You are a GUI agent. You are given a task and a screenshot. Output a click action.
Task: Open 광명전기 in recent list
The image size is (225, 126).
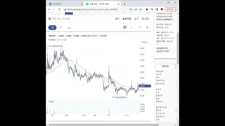[159, 95]
